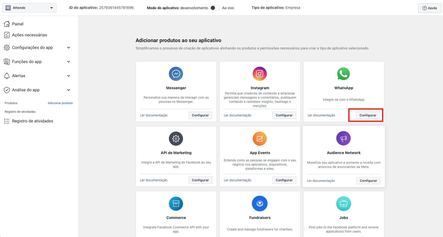Click the Instagram product icon

[260, 74]
